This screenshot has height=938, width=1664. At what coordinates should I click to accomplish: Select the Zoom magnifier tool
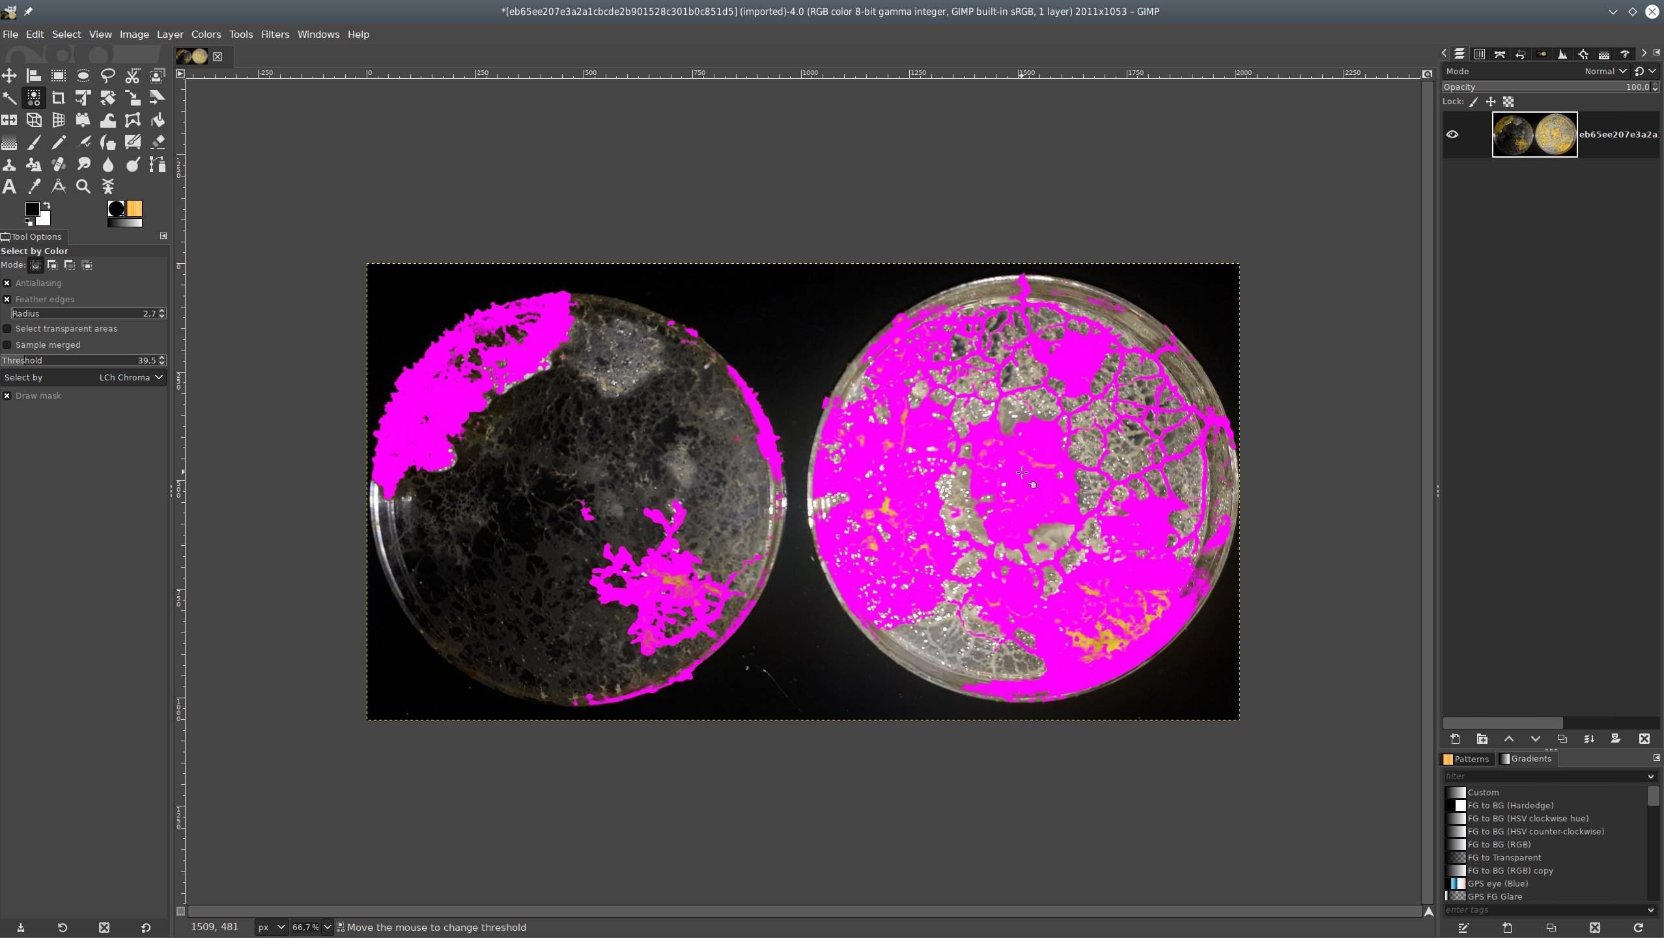tap(83, 187)
